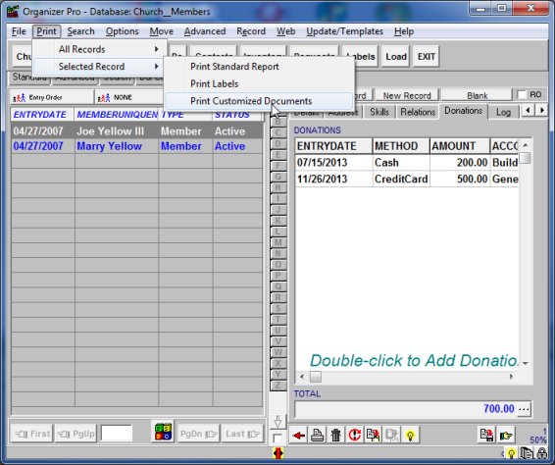The image size is (555, 465).
Task: Click the donations grid scroll-up arrow
Action: tap(526, 145)
